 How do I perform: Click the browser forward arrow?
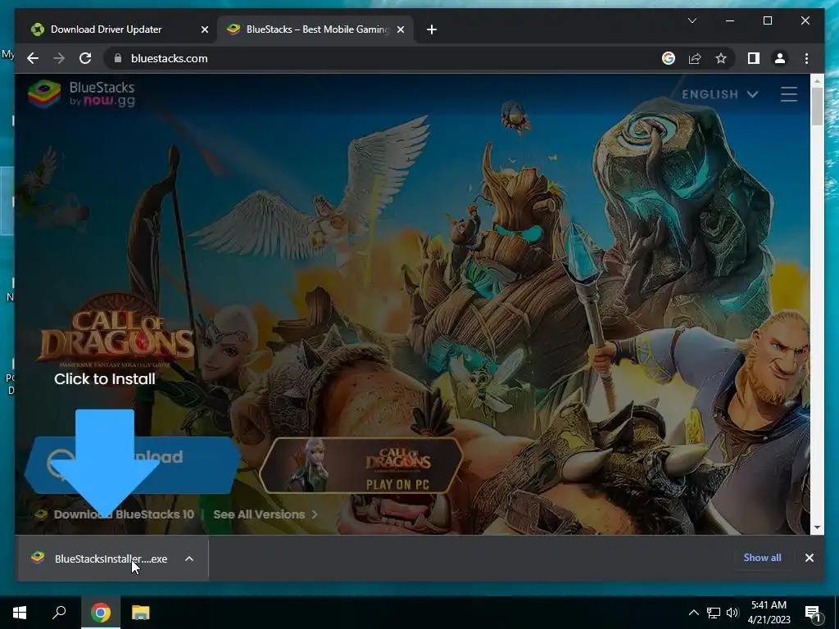pos(59,58)
